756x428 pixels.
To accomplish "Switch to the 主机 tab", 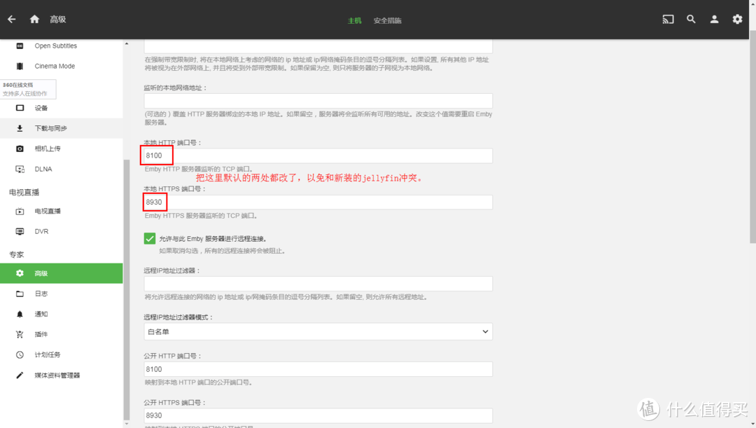I will (354, 20).
